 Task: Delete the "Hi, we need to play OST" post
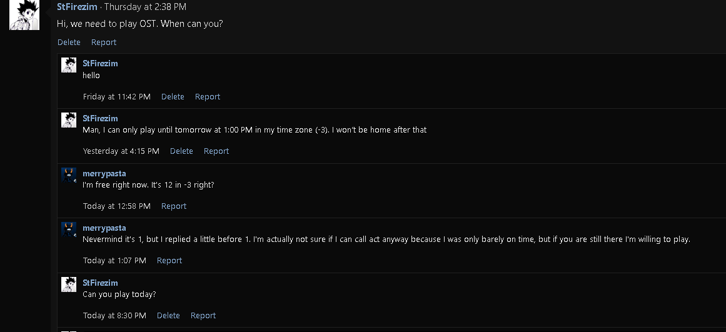(x=69, y=43)
